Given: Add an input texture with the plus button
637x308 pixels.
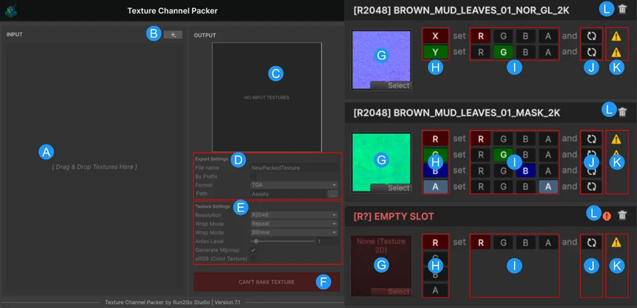Looking at the screenshot, I should (x=173, y=35).
